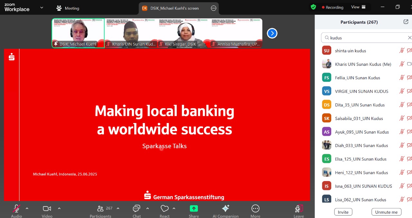Viewport: 412px width, 218px height.
Task: Open the AI Companion sparkle icon
Action: pyautogui.click(x=226, y=209)
